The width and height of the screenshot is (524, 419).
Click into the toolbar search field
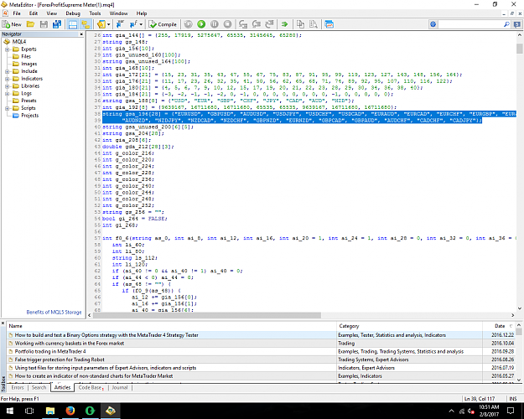coord(470,24)
